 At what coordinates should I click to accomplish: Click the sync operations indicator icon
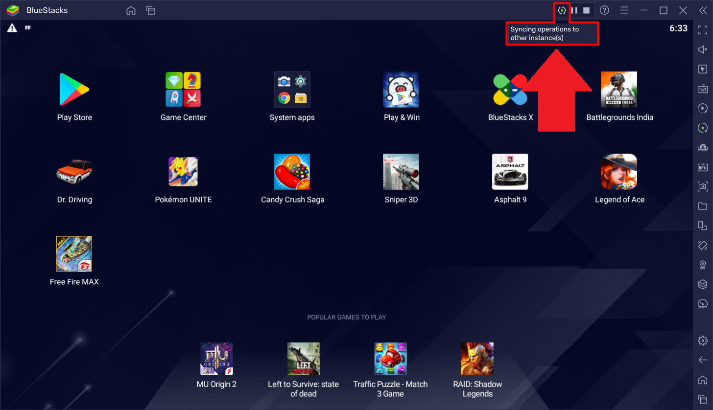pyautogui.click(x=562, y=10)
